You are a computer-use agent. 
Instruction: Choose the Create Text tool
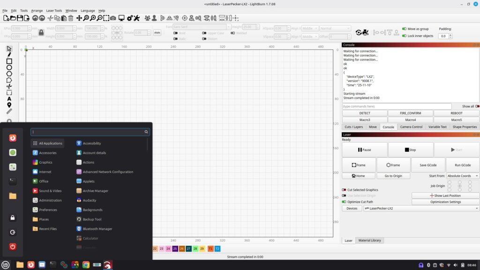click(x=9, y=99)
